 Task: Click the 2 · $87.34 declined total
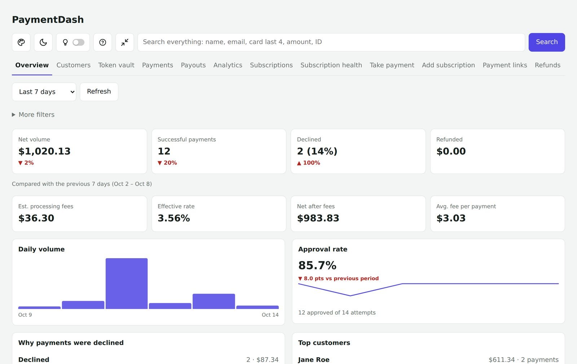pos(263,360)
